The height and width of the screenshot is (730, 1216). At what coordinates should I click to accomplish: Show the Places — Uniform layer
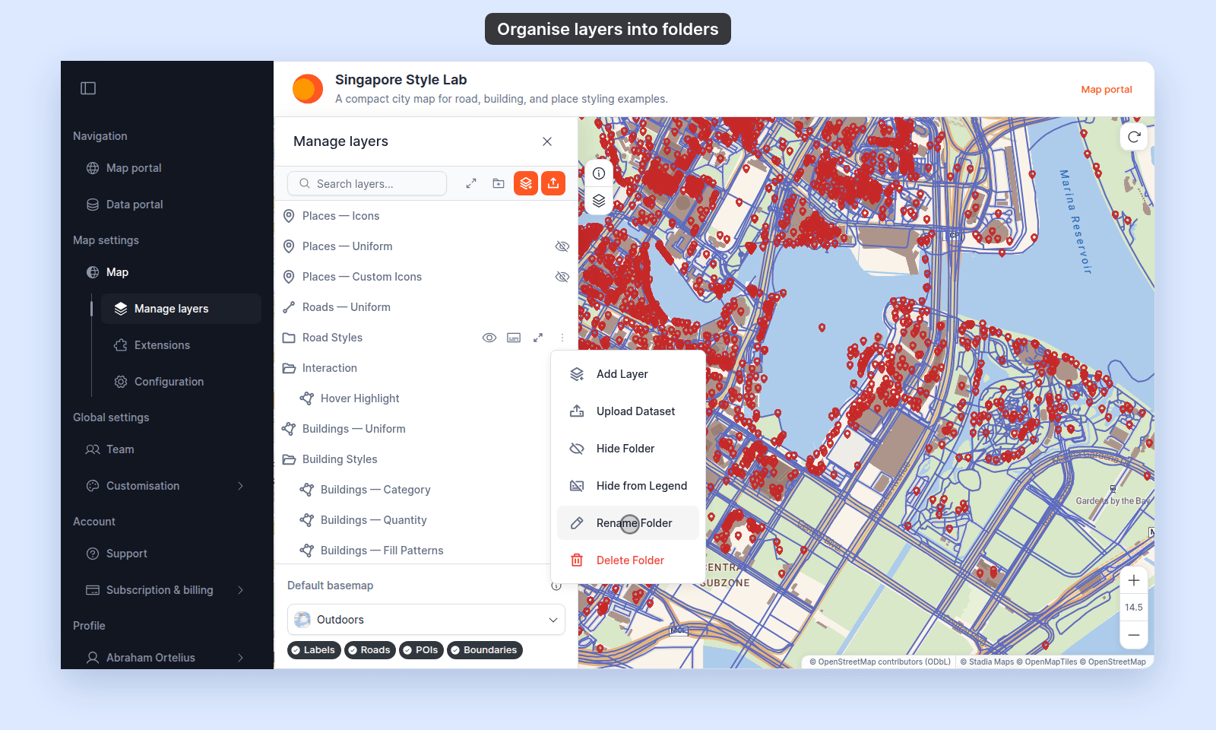pyautogui.click(x=562, y=246)
